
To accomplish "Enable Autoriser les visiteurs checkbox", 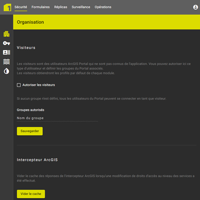I will tap(19, 85).
